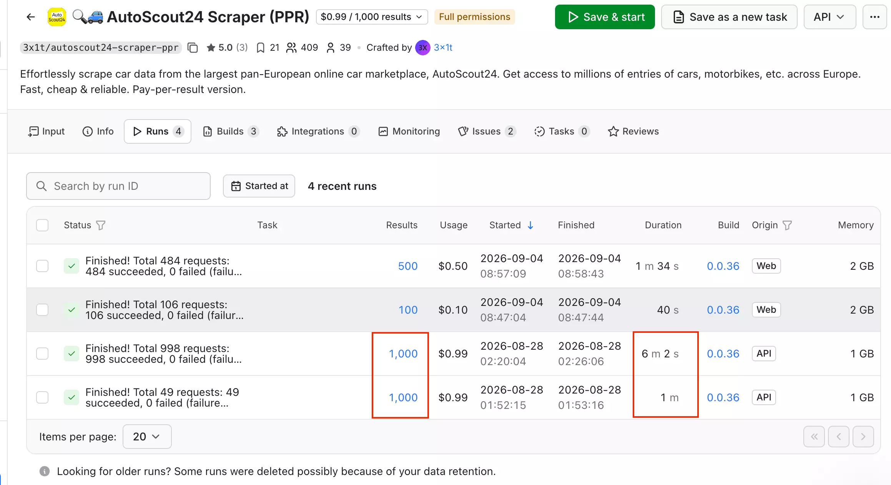Open the $0.99 / 1,000 results pricing dropdown

(372, 17)
